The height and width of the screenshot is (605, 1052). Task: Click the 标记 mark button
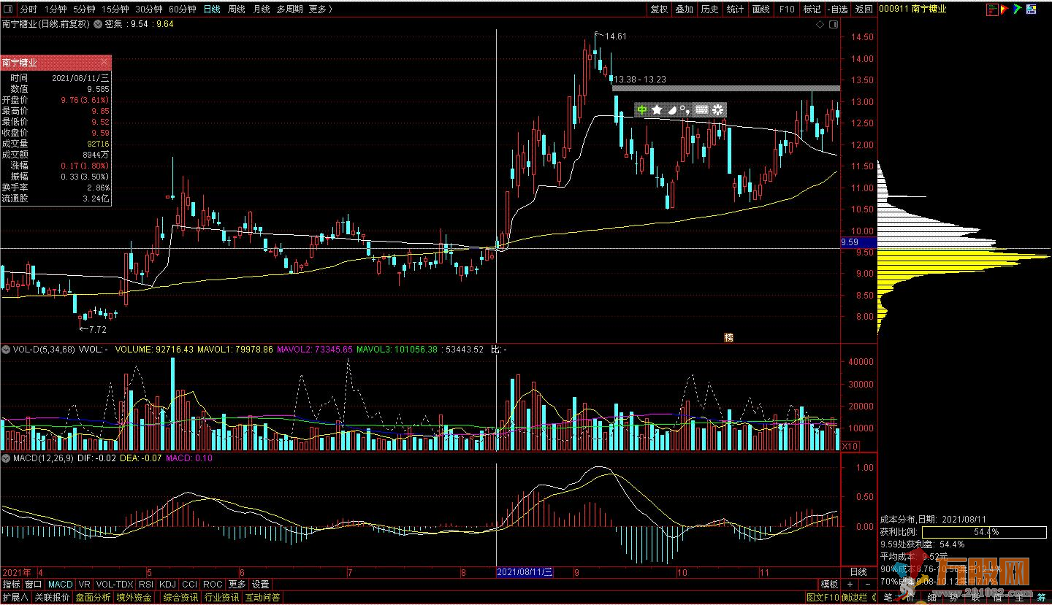pos(812,9)
